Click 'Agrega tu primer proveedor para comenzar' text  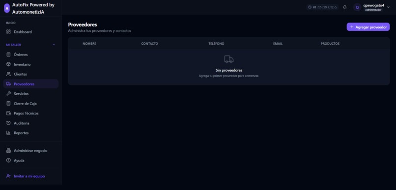click(x=229, y=76)
